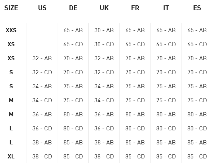The image size is (217, 165).
Task: Select the ES column header
Action: coord(197,8)
